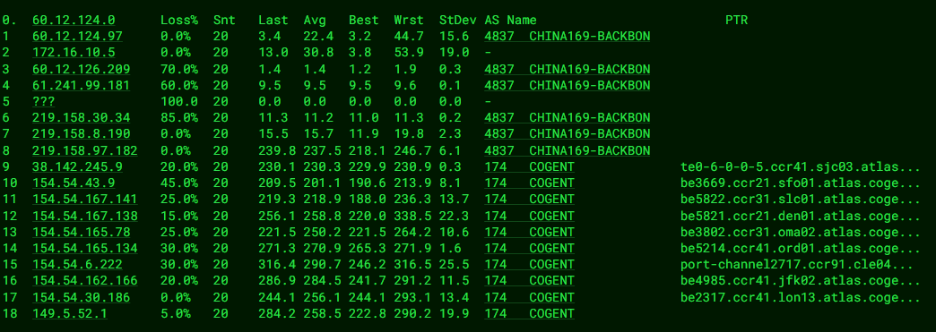Screen dimensions: 936x332
Task: Open IP 154.54.162.166
Action: pos(85,281)
